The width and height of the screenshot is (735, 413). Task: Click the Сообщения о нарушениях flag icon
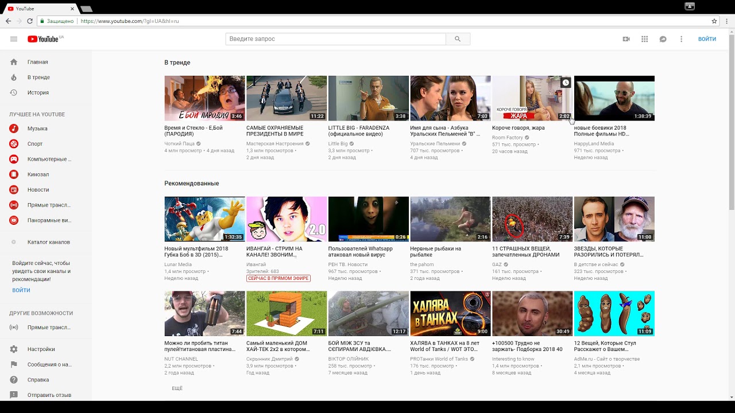[x=14, y=364]
